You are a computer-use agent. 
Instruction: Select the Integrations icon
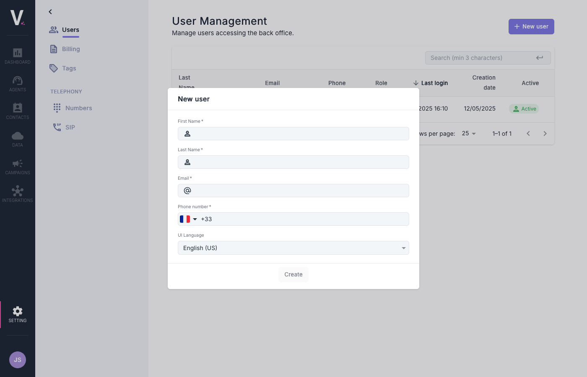coord(17,194)
